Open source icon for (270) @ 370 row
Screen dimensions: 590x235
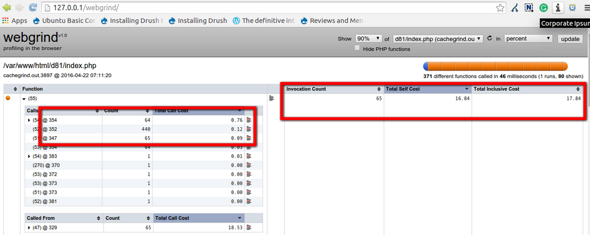[249, 165]
